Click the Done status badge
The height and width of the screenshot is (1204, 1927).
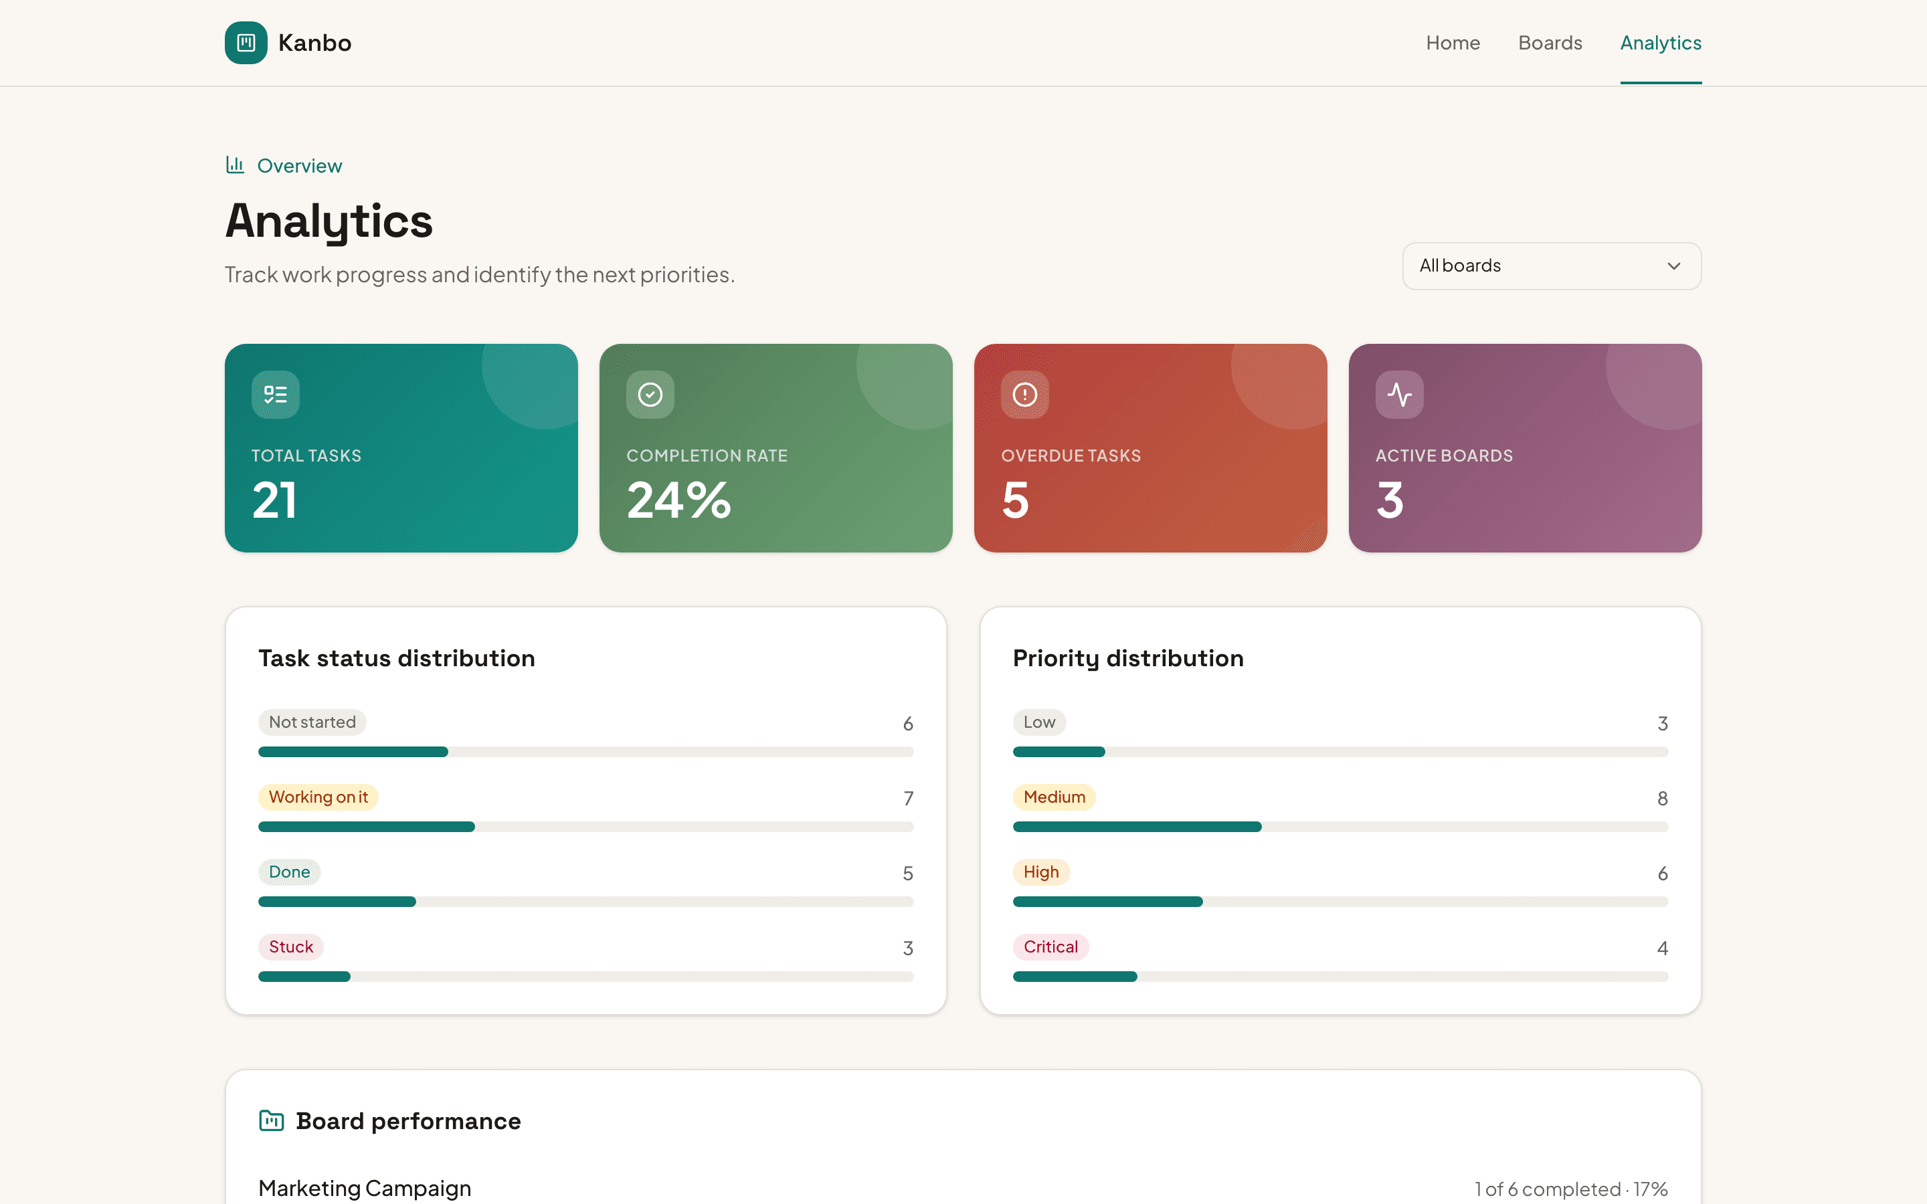point(289,872)
